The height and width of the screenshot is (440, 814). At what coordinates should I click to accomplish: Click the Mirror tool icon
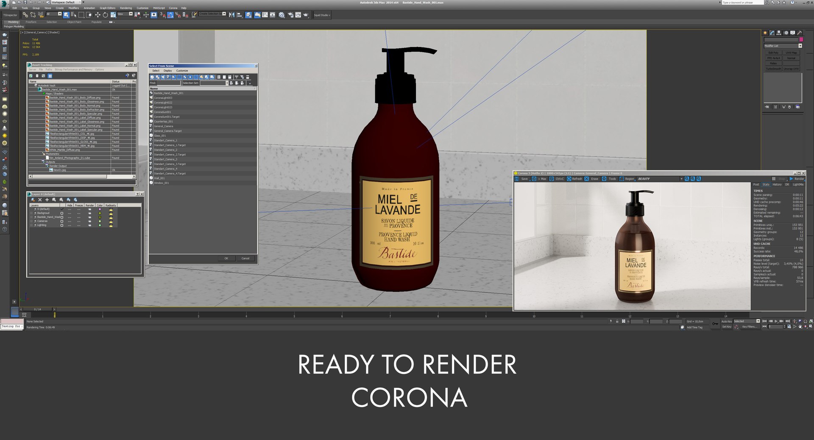tap(232, 15)
